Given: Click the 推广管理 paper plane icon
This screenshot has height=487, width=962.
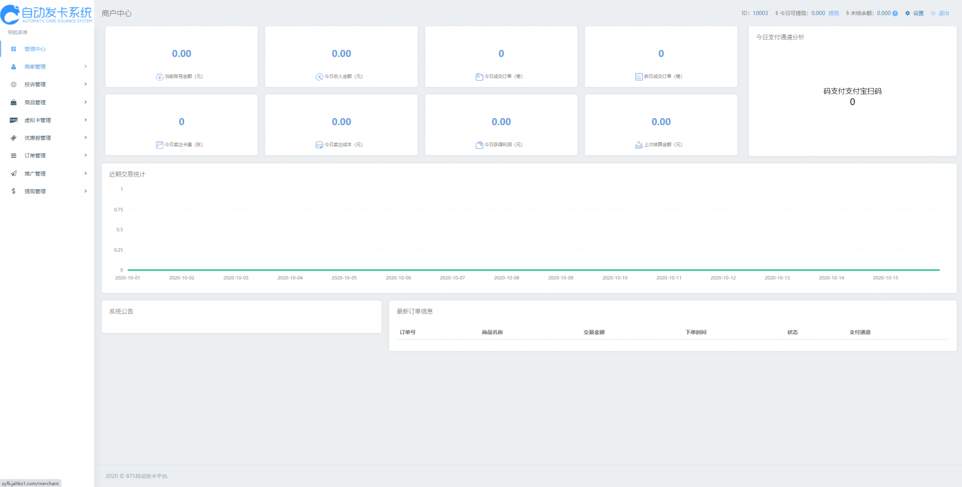Looking at the screenshot, I should pos(14,174).
